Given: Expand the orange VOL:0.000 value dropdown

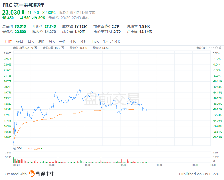Looking at the screenshot, I should click(42, 148).
